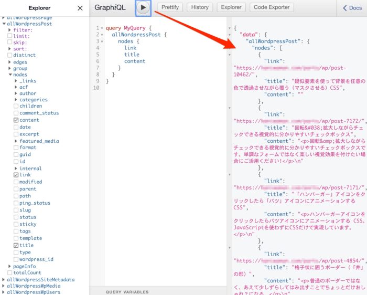Fold the query at line 1 gutter arrow

tap(102, 28)
